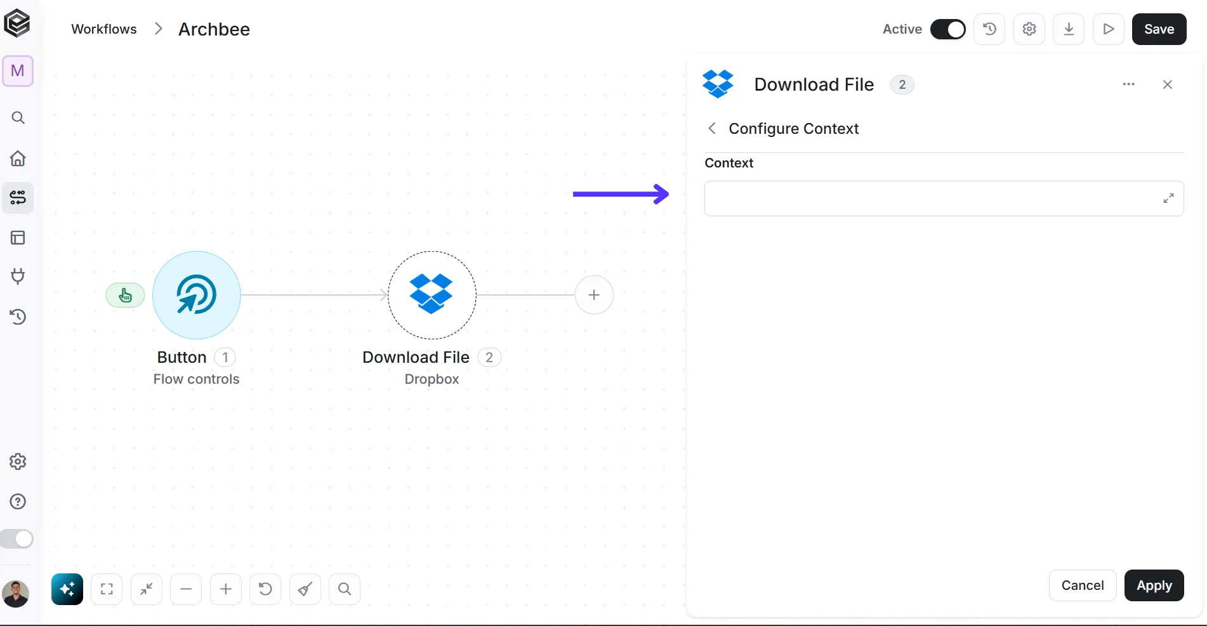Apply the context configuration
The width and height of the screenshot is (1207, 626).
coord(1154,585)
